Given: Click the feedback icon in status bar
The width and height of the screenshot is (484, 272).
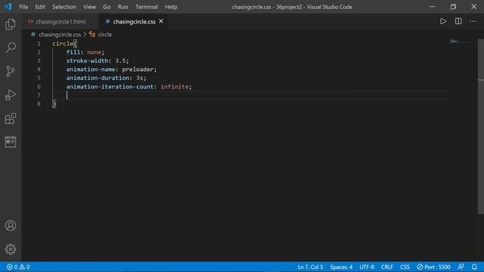Looking at the screenshot, I should (x=461, y=267).
